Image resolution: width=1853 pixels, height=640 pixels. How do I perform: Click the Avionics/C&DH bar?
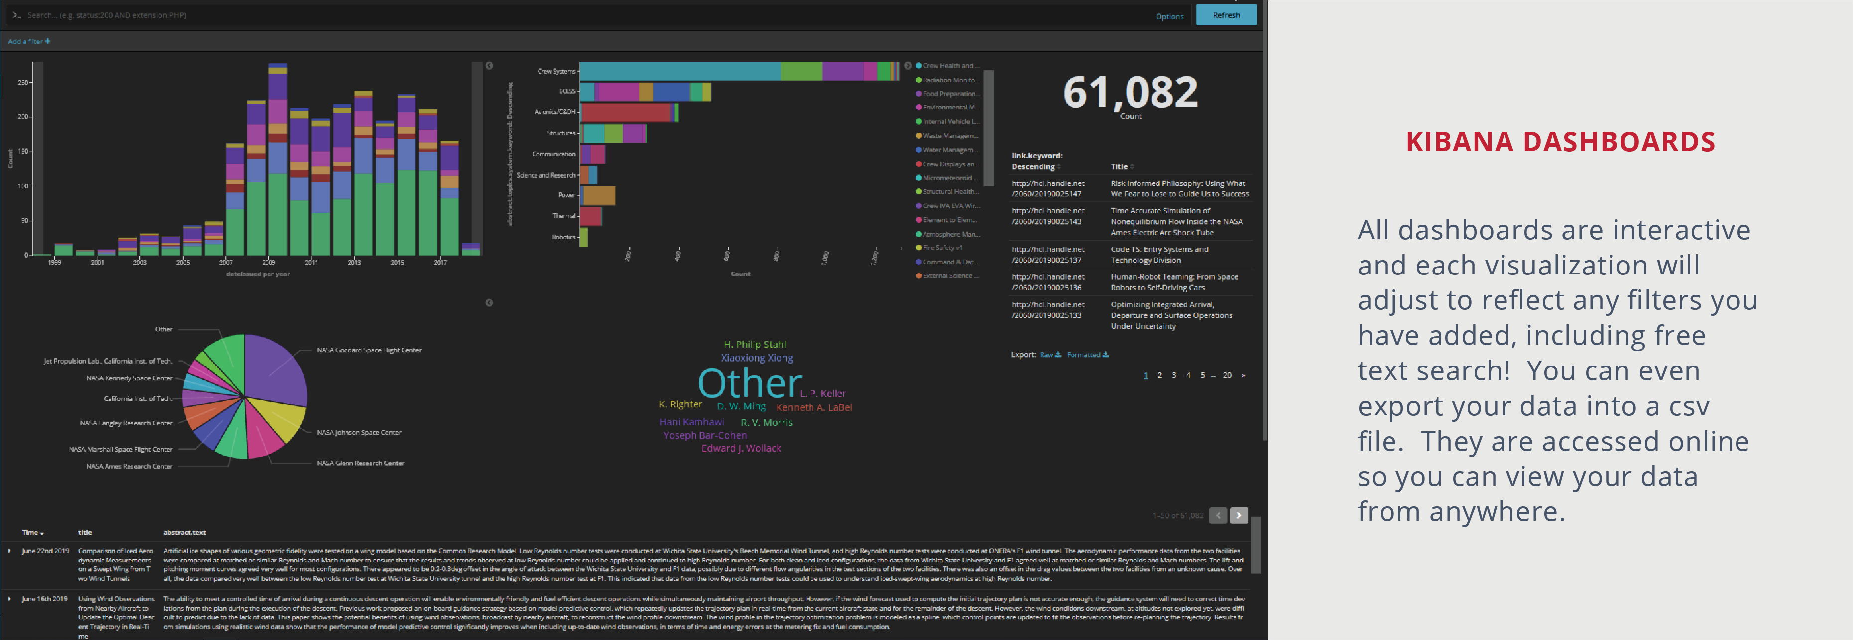[x=629, y=113]
